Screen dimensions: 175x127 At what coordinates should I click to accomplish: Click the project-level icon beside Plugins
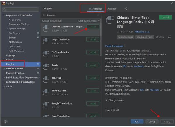(x=38, y=64)
